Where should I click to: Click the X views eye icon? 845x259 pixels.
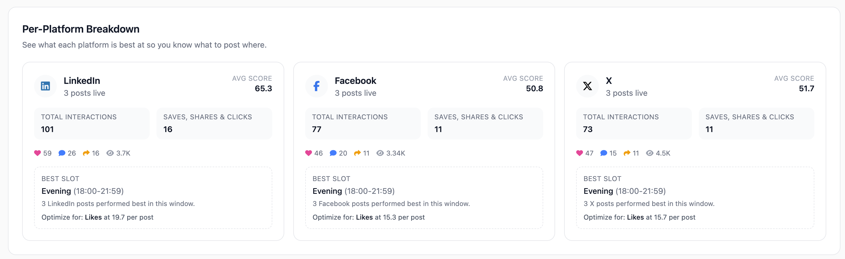point(649,153)
